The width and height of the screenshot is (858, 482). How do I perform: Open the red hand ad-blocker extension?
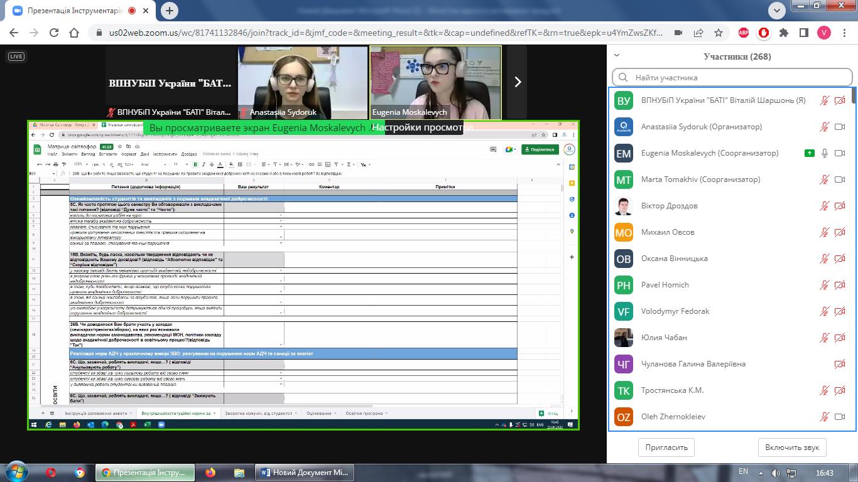pos(764,33)
